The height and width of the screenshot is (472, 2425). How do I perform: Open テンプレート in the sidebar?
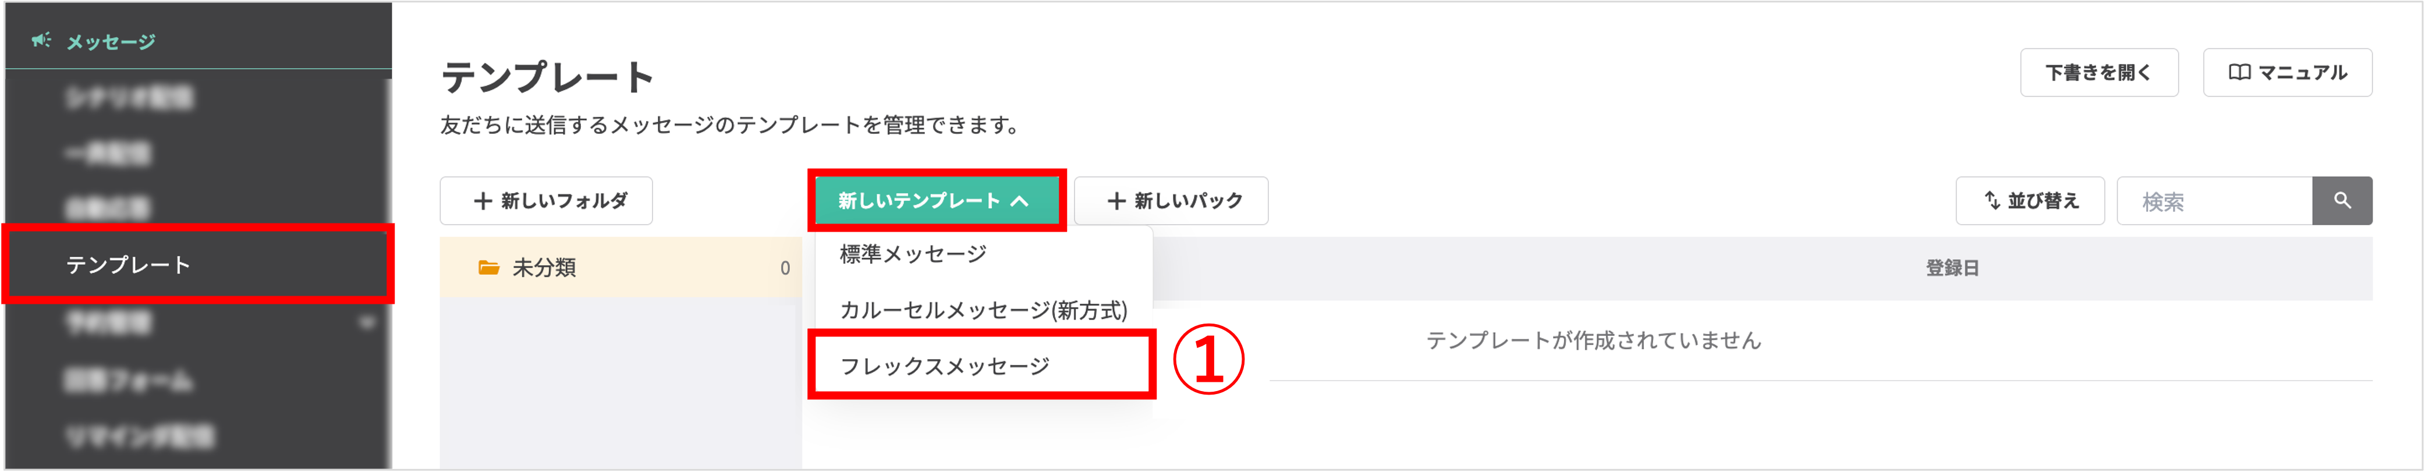tap(128, 265)
